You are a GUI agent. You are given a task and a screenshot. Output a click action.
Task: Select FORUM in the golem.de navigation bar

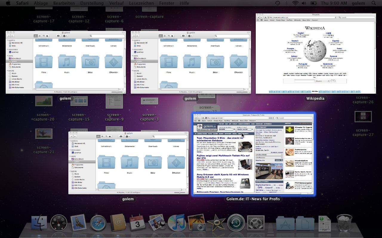click(234, 124)
